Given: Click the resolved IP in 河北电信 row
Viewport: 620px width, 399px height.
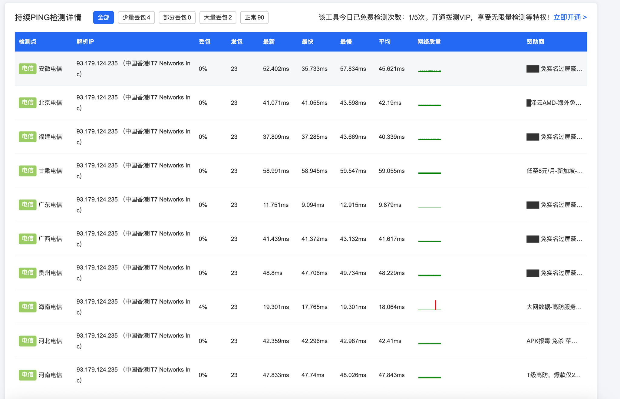Looking at the screenshot, I should (133, 341).
